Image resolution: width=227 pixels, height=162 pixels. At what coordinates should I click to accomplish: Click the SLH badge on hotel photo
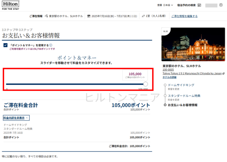click(165, 31)
